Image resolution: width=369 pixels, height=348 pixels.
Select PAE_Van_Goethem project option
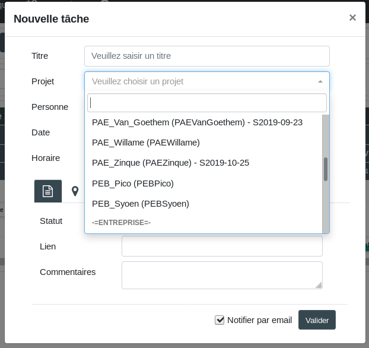click(x=197, y=122)
